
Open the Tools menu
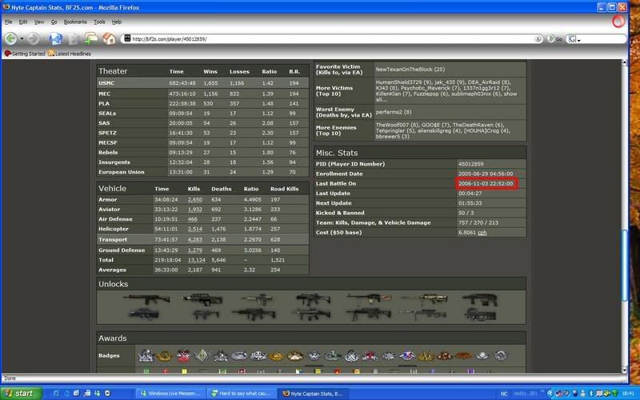coord(99,22)
